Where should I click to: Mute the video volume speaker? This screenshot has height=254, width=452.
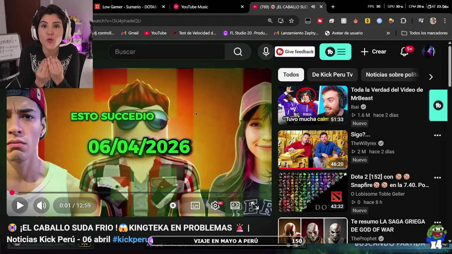(41, 205)
